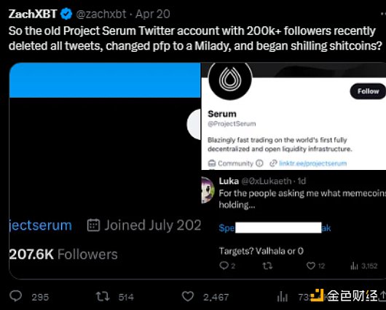386x310 pixels.
Task: Click the reply icon showing 295
Action: (x=16, y=296)
